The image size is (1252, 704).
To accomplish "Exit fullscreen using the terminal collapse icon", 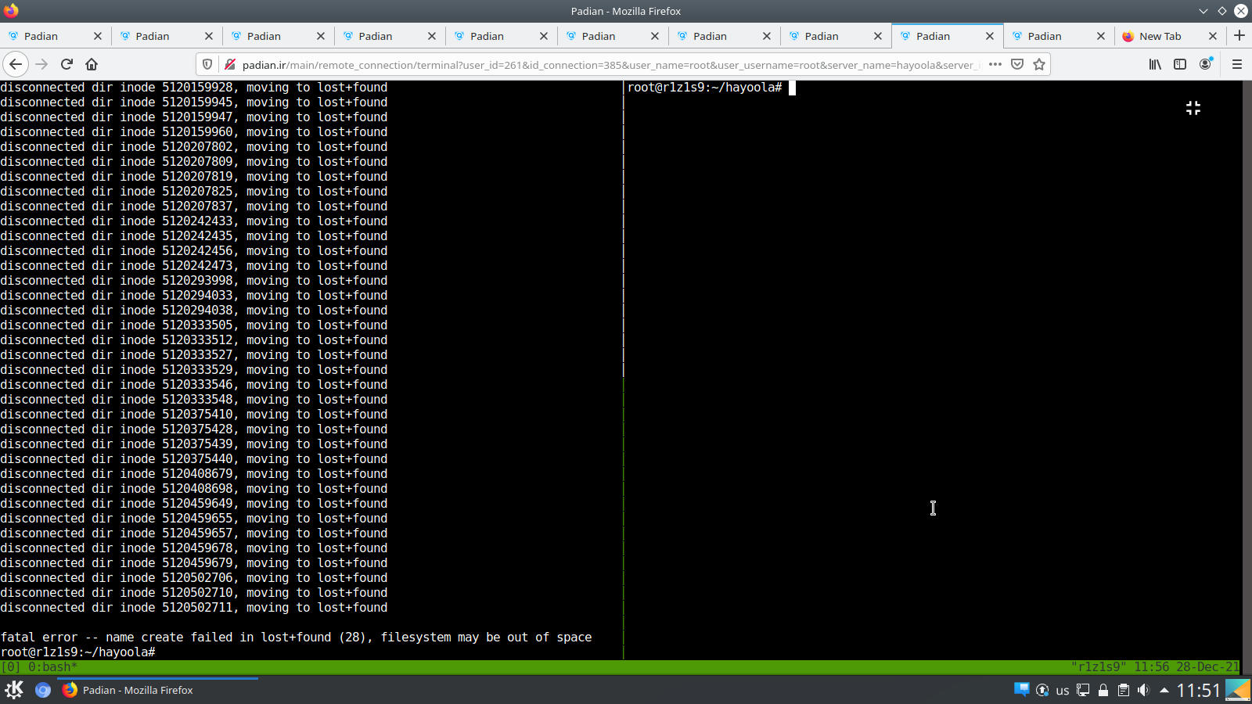I will point(1193,108).
